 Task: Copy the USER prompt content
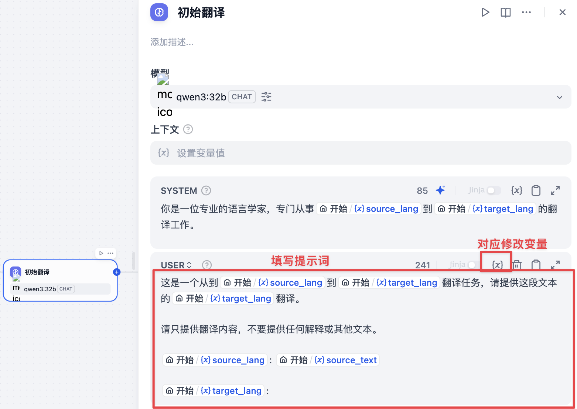[x=536, y=265]
